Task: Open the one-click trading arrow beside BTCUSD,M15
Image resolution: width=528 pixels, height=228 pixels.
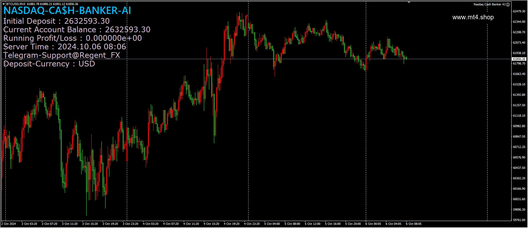Action: coord(3,4)
